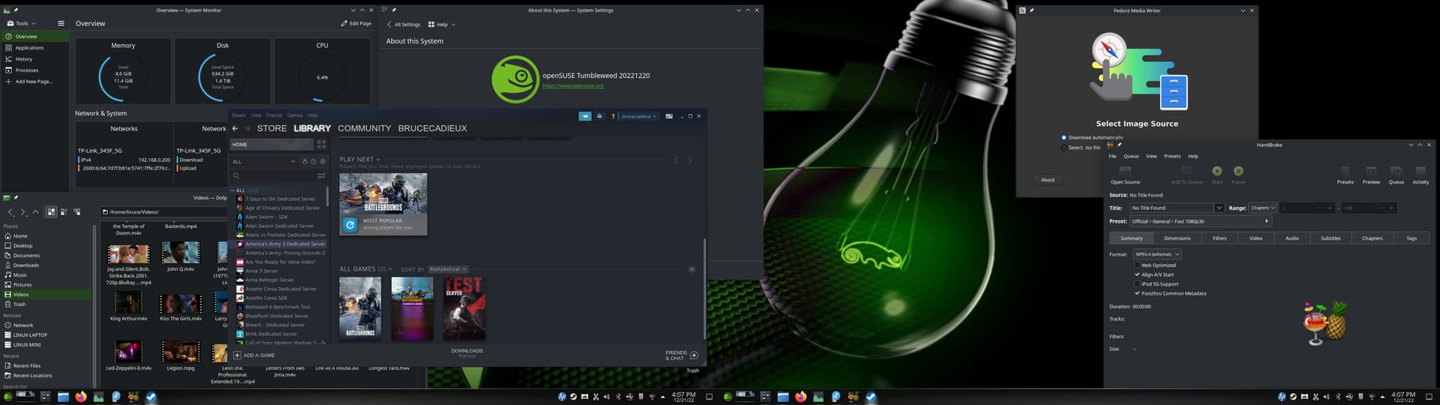1440x405 pixels.
Task: Toggle Steam library grid view icon
Action: (x=321, y=144)
